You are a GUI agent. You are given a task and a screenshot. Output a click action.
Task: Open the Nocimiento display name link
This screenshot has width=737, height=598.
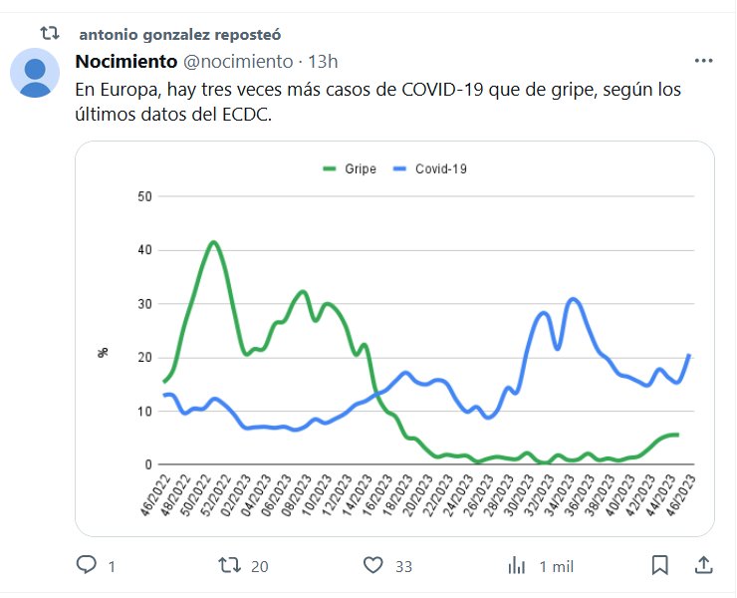[126, 62]
